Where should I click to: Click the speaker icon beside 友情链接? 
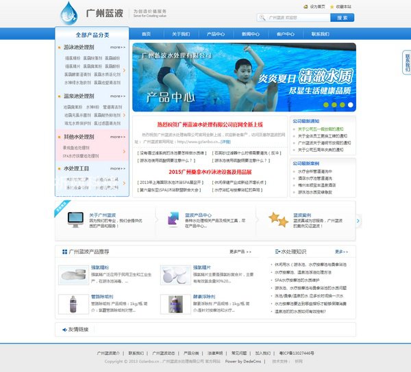click(64, 330)
